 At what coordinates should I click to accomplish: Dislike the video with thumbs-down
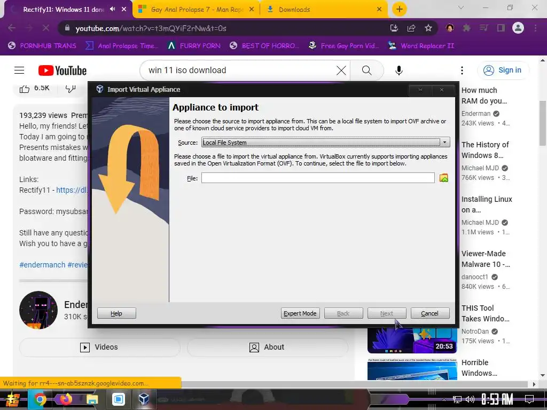point(71,88)
